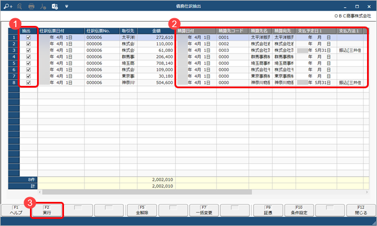This screenshot has width=377, height=226.
Task: Select row header number 1
Action: 14,37
